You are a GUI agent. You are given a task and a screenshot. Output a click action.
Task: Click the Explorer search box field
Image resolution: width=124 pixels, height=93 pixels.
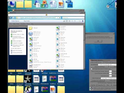coord(73,18)
